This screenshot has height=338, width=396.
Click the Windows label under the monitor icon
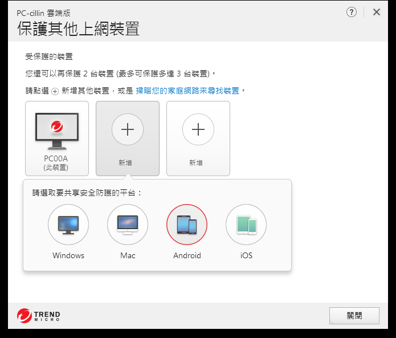point(68,255)
